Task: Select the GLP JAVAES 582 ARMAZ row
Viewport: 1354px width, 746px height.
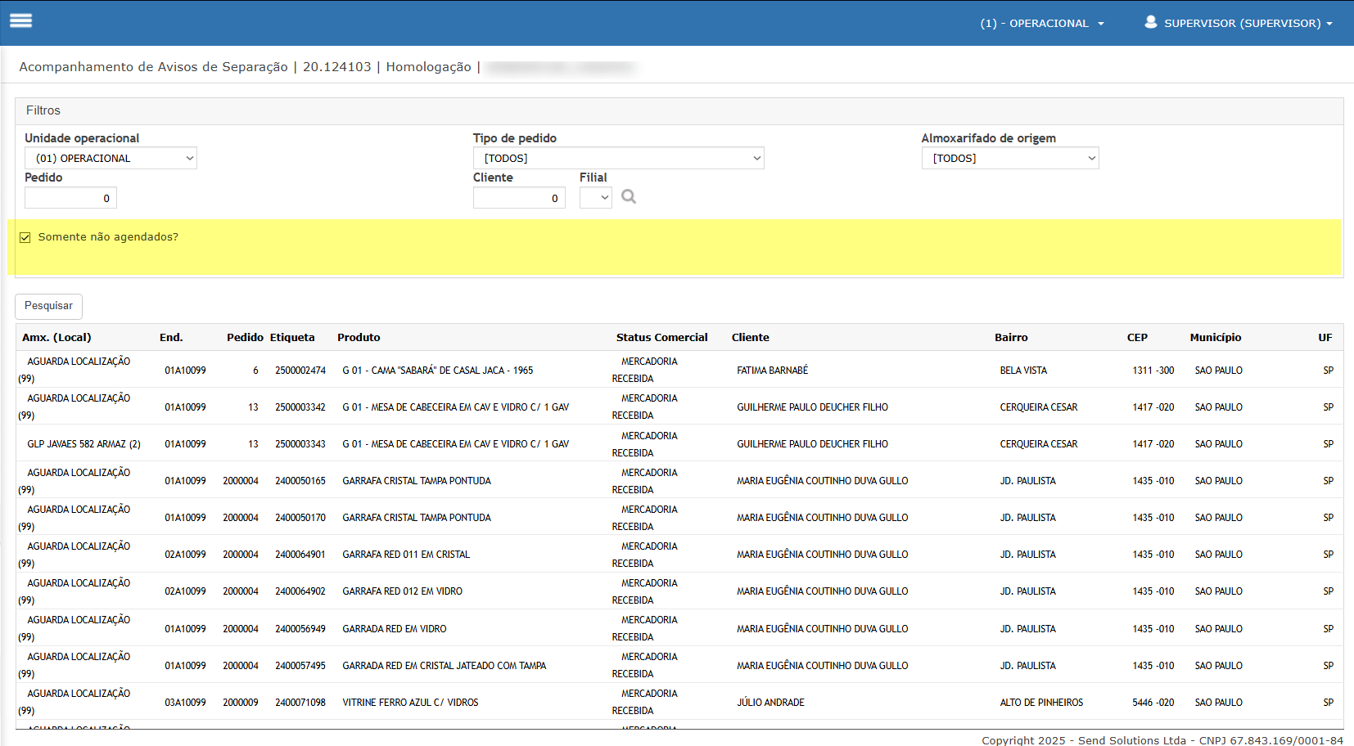Action: [x=83, y=444]
